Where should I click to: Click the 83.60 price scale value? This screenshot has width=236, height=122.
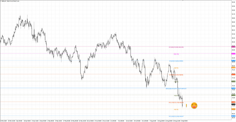[x=233, y=50]
